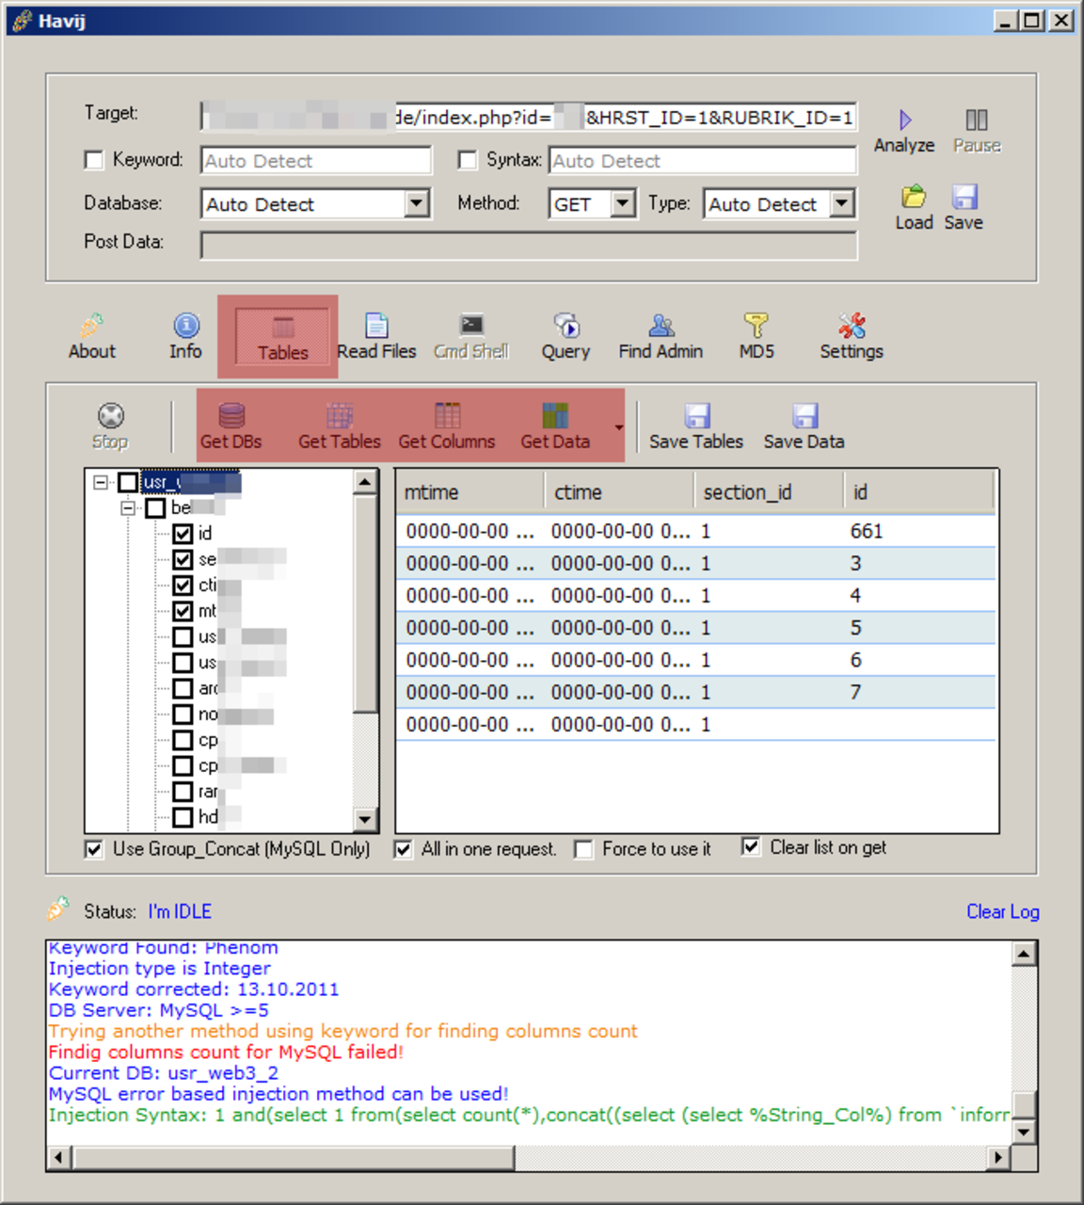Click the Save Data icon
This screenshot has width=1084, height=1205.
click(x=805, y=415)
